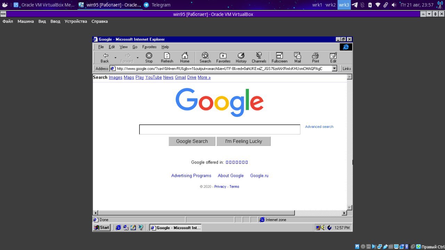
Task: Print the page with Print button
Action: click(x=315, y=58)
